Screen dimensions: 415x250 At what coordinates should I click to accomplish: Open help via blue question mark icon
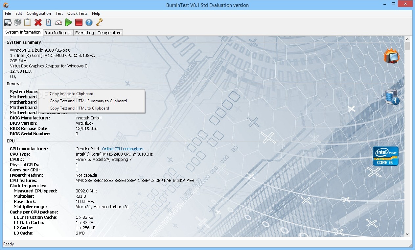point(89,22)
